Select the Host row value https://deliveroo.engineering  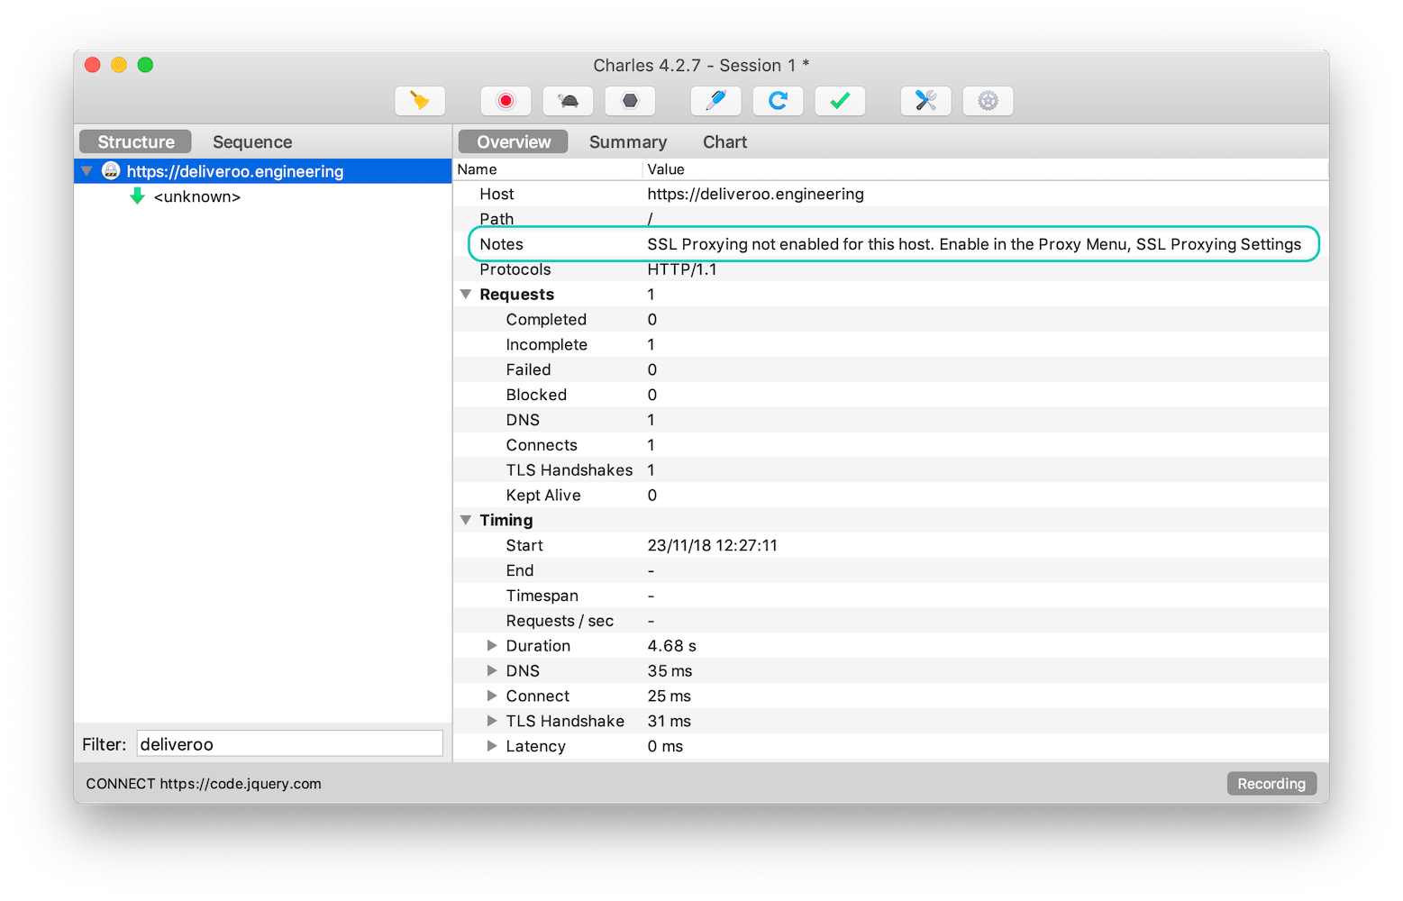(755, 194)
